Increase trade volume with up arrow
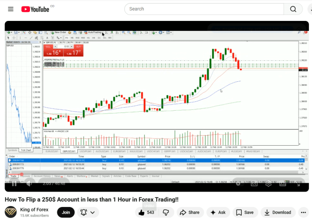The width and height of the screenshot is (312, 221). pos(71,46)
